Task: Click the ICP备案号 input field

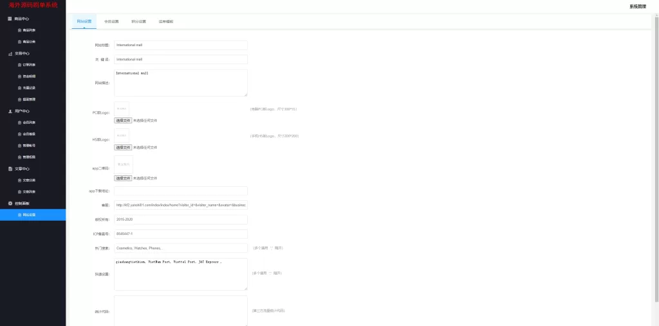Action: pos(181,234)
